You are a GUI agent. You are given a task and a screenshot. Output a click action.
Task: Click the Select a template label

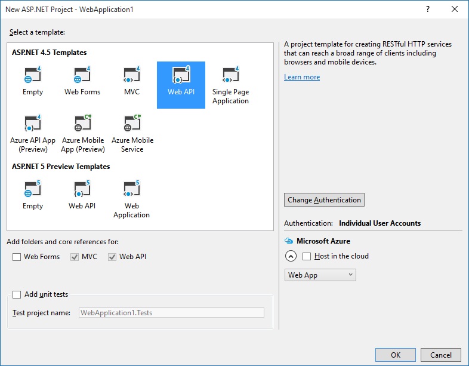(37, 32)
